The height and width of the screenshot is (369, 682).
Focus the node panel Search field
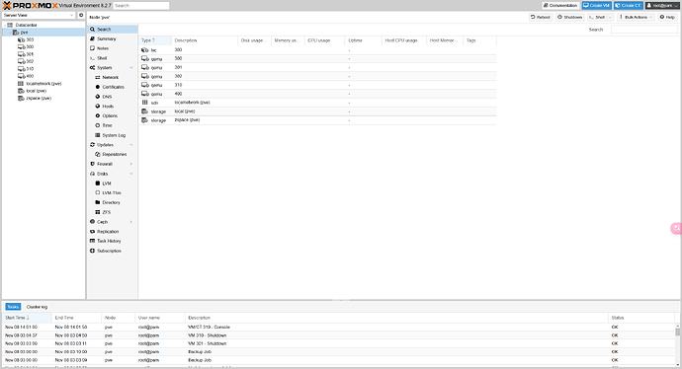pyautogui.click(x=644, y=30)
